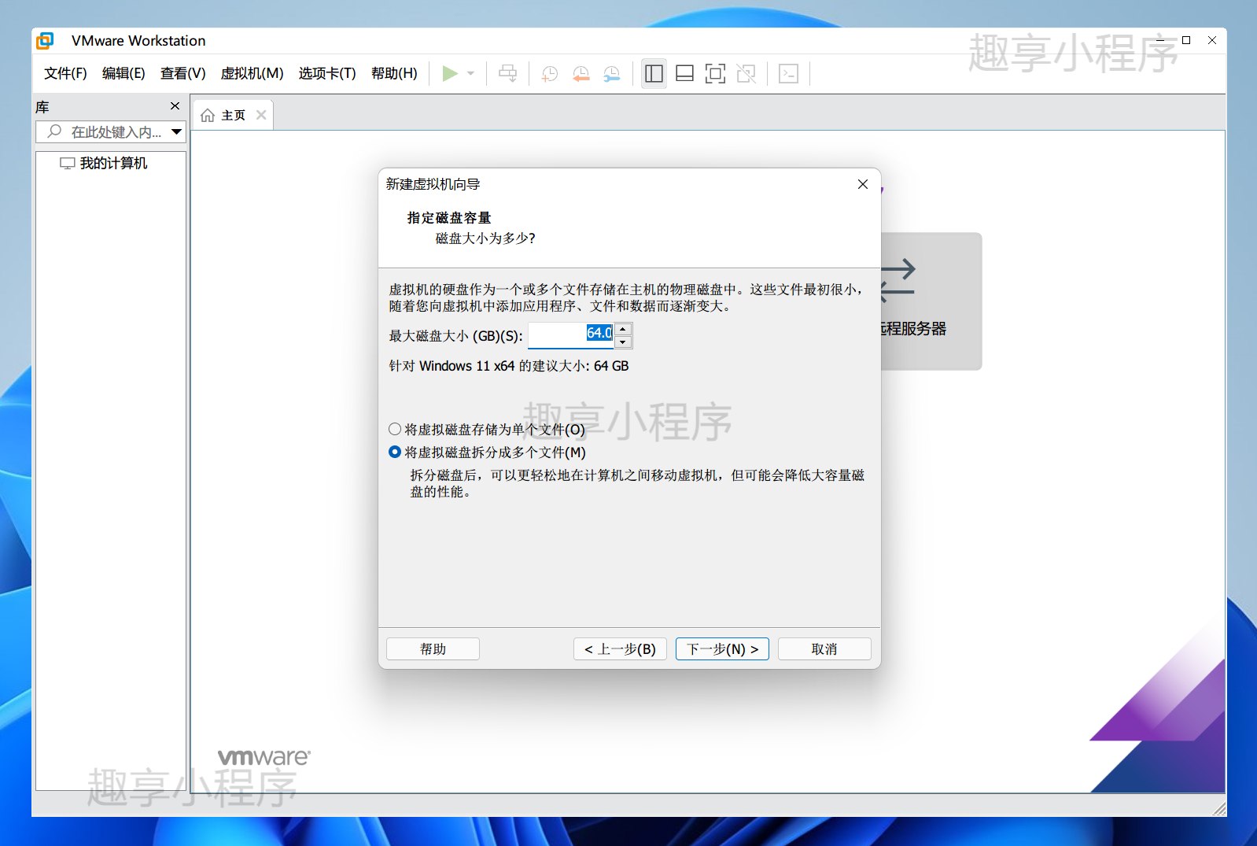Close the 主页 tab
1257x846 pixels.
pos(261,115)
